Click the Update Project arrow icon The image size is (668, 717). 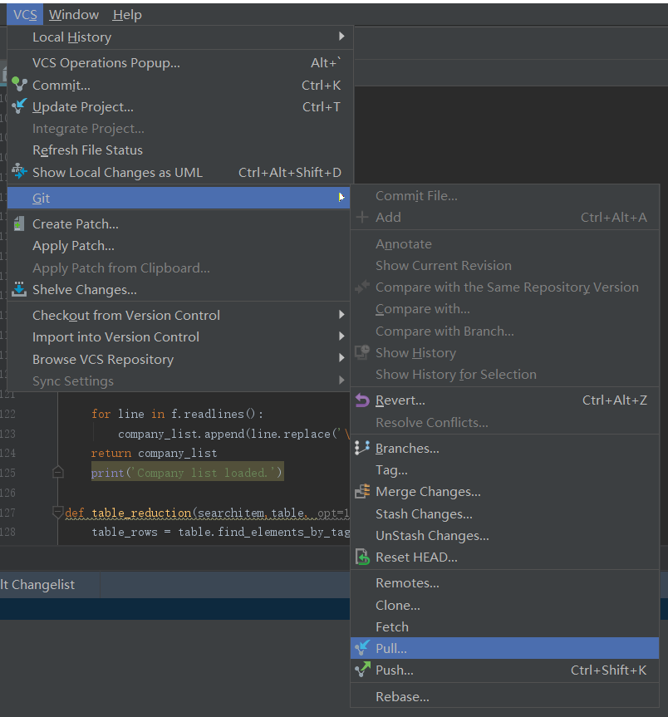click(19, 106)
